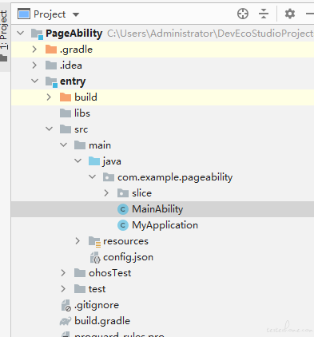This screenshot has height=337, width=314.
Task: Click the Project panel title text
Action: point(50,14)
